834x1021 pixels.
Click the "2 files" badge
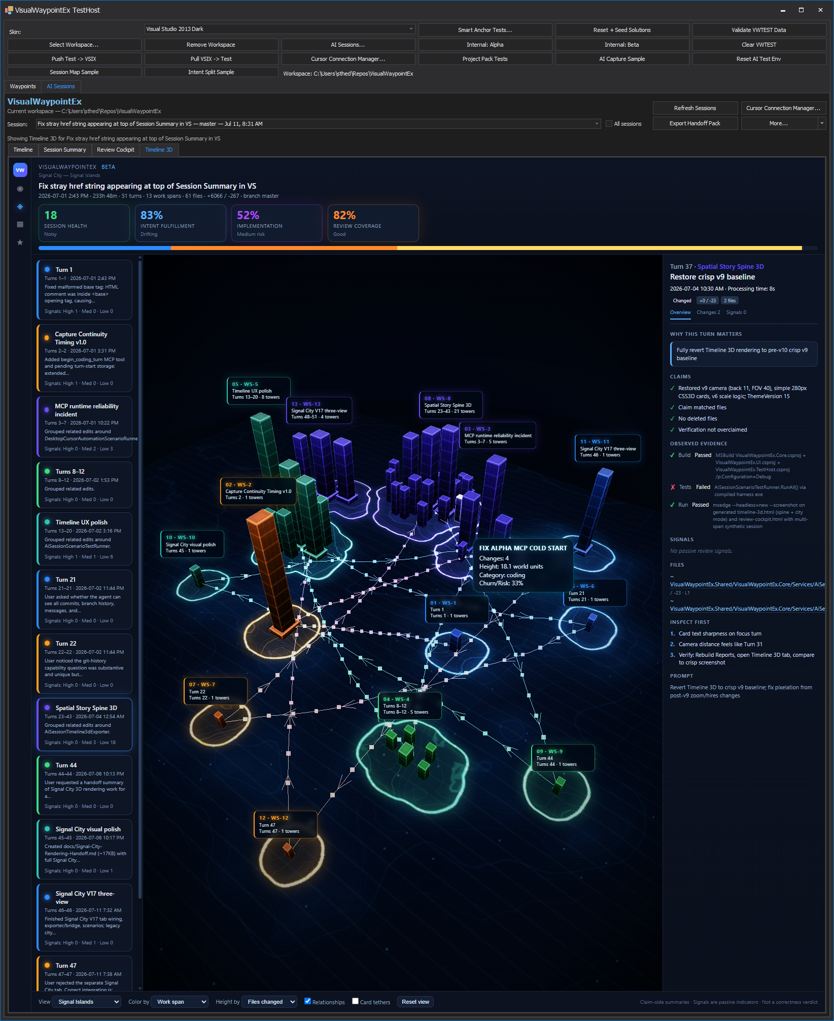pyautogui.click(x=729, y=301)
